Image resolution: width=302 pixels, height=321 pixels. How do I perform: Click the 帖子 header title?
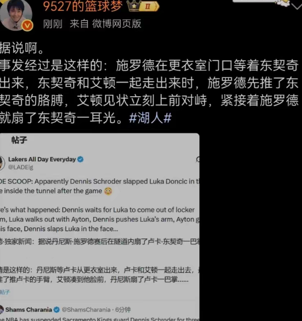(x=19, y=140)
